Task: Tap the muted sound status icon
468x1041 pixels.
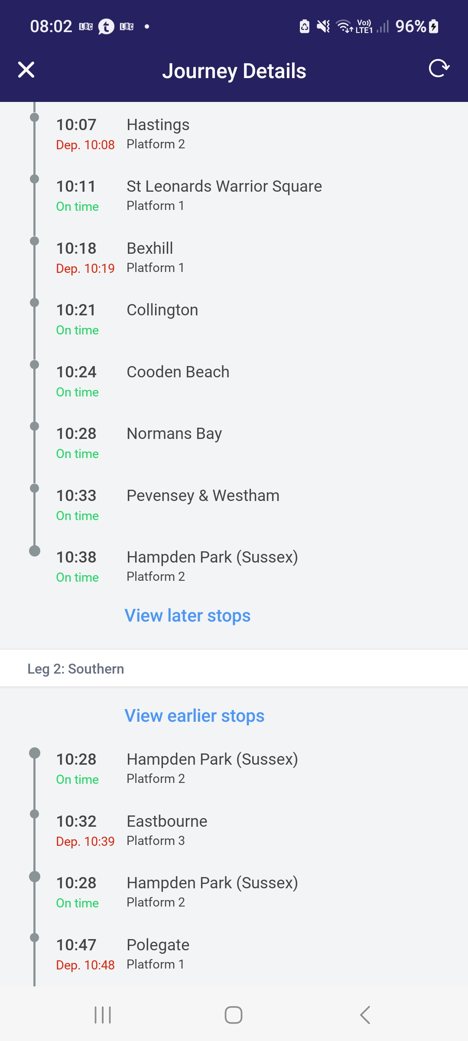Action: coord(323,26)
